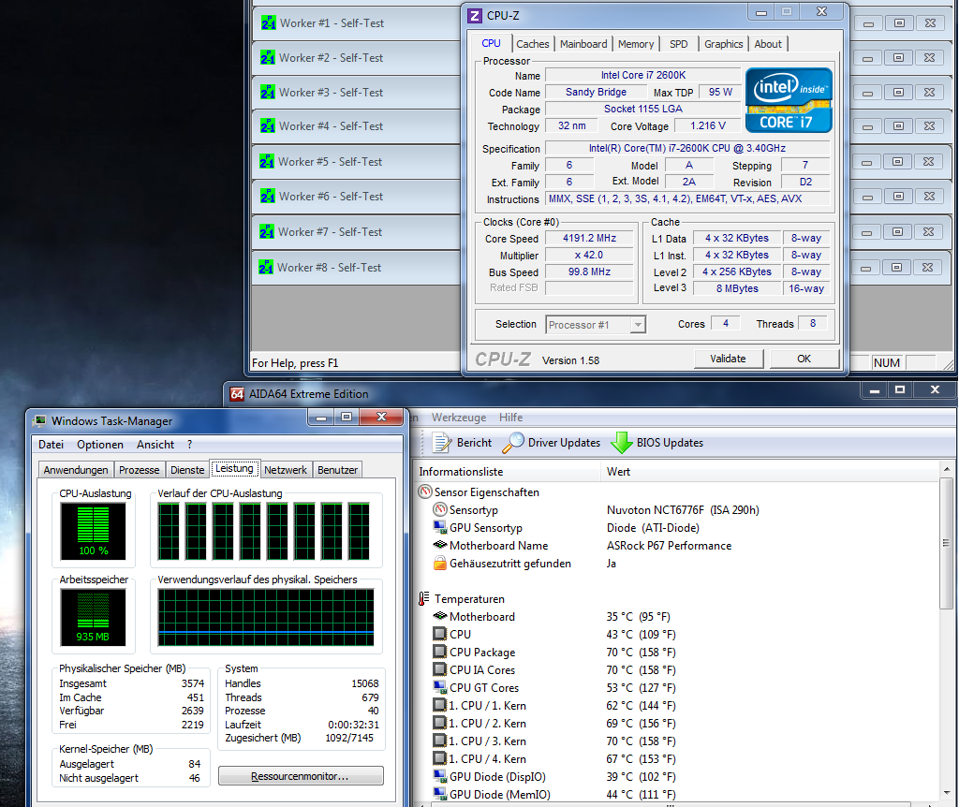Click the Motherboard Name icon
Image resolution: width=959 pixels, height=807 pixels.
(x=440, y=545)
